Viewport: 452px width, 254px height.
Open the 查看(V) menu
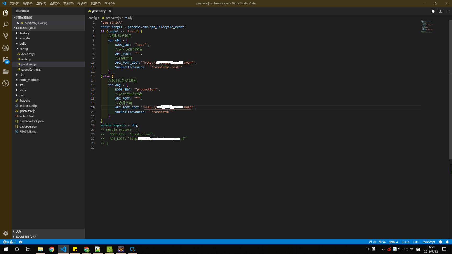coord(55,3)
